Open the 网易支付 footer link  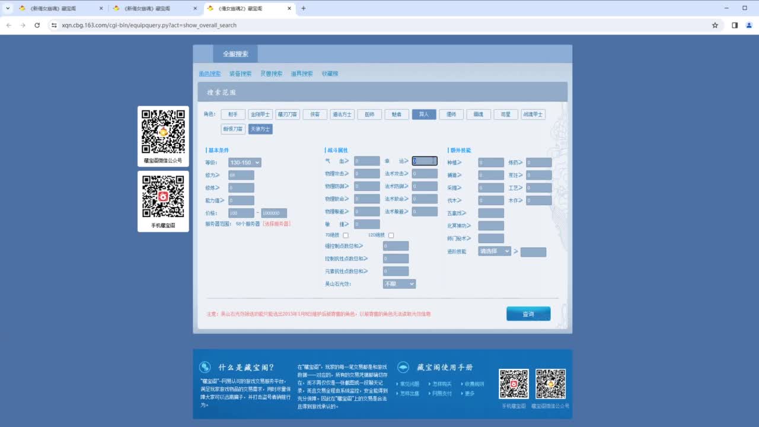pos(442,393)
